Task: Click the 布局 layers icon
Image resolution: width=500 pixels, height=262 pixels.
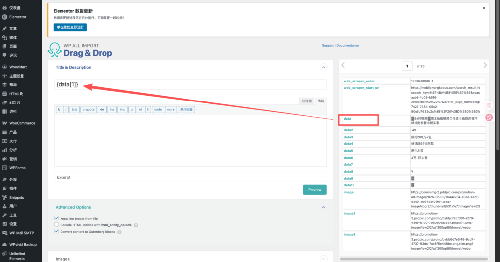Action: [x=4, y=85]
